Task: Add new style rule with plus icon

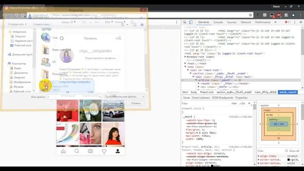Action: point(249,104)
